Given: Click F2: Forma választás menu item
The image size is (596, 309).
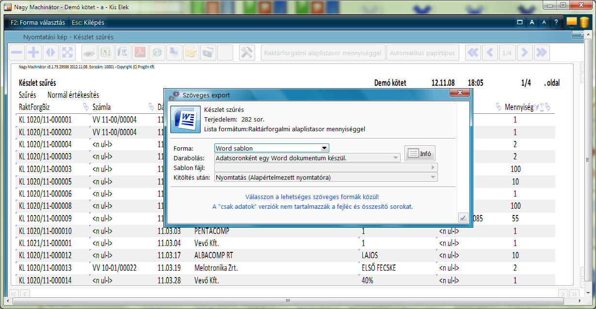Looking at the screenshot, I should point(38,22).
